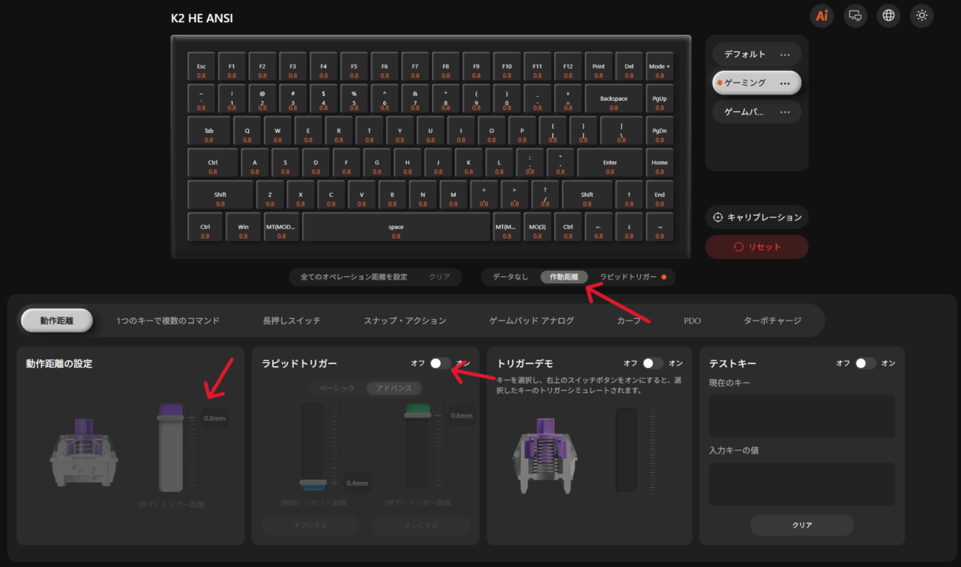Open 1つのキーで複数のコマンド tab

coord(168,321)
